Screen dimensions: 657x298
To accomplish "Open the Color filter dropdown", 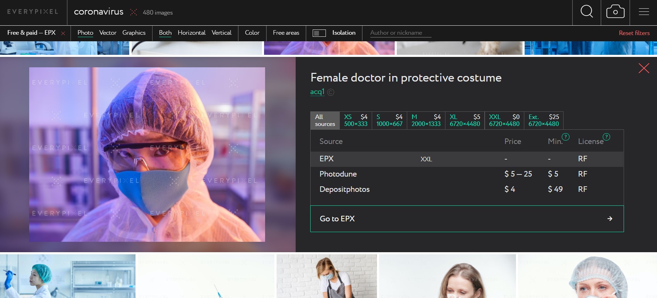I will (252, 33).
